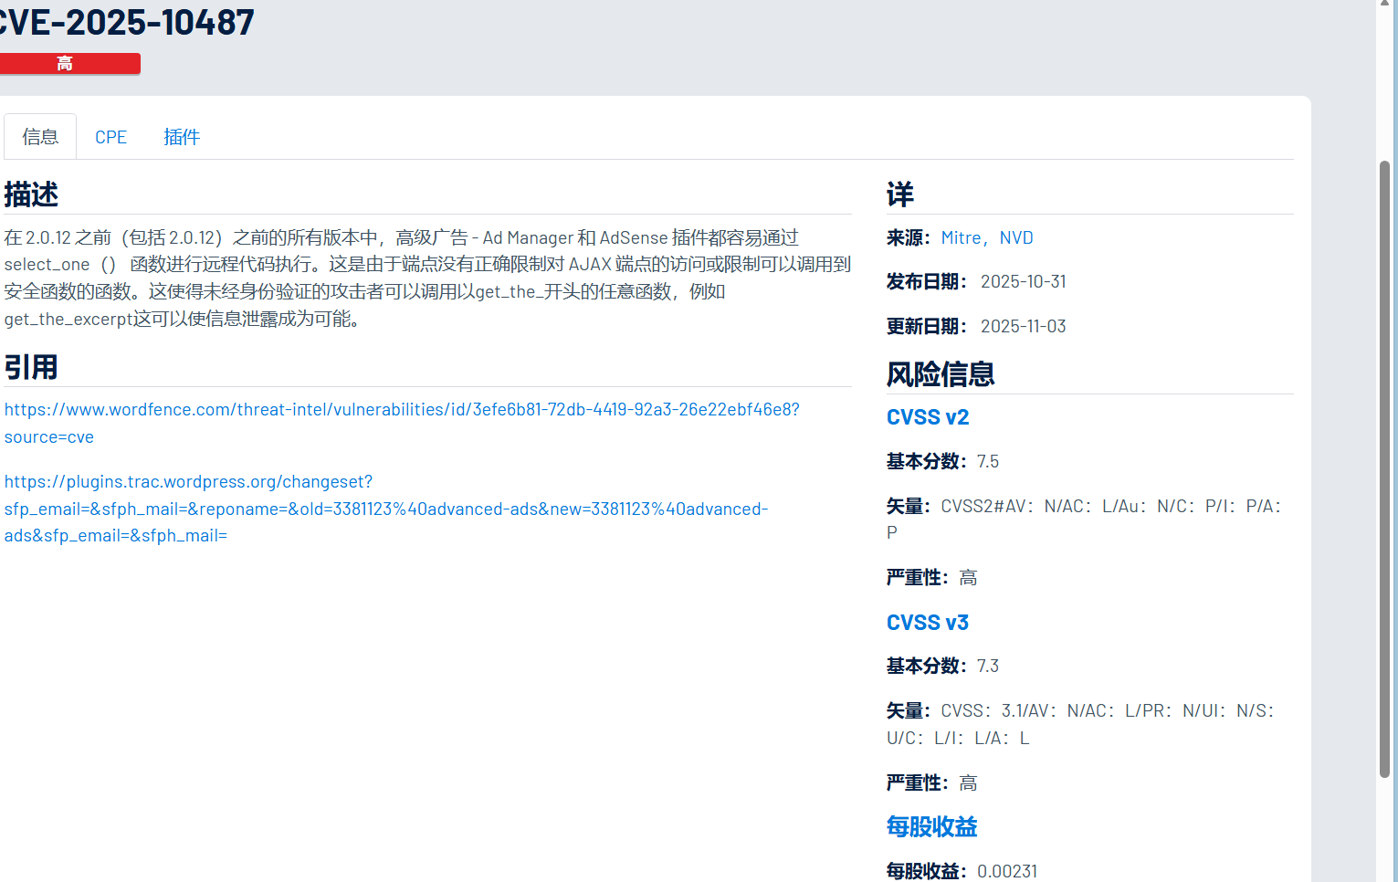Open the 每股收益 section link

(x=930, y=827)
